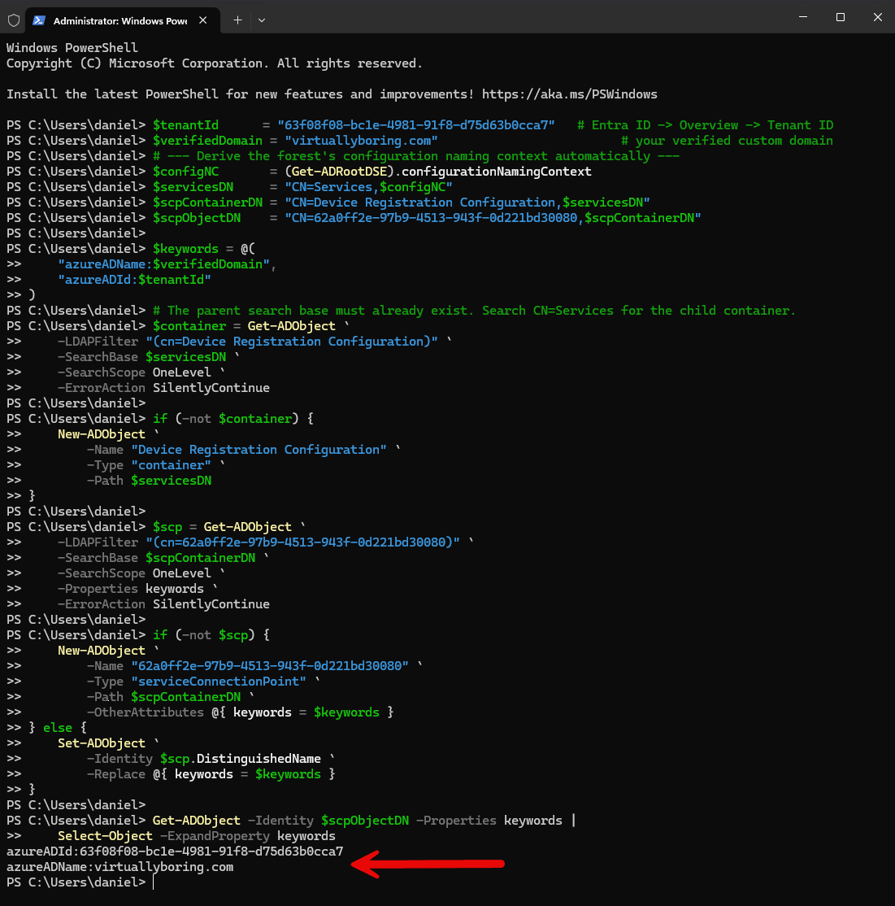Click the https://aka.ms/PSWindows link
This screenshot has width=895, height=906.
tap(569, 94)
